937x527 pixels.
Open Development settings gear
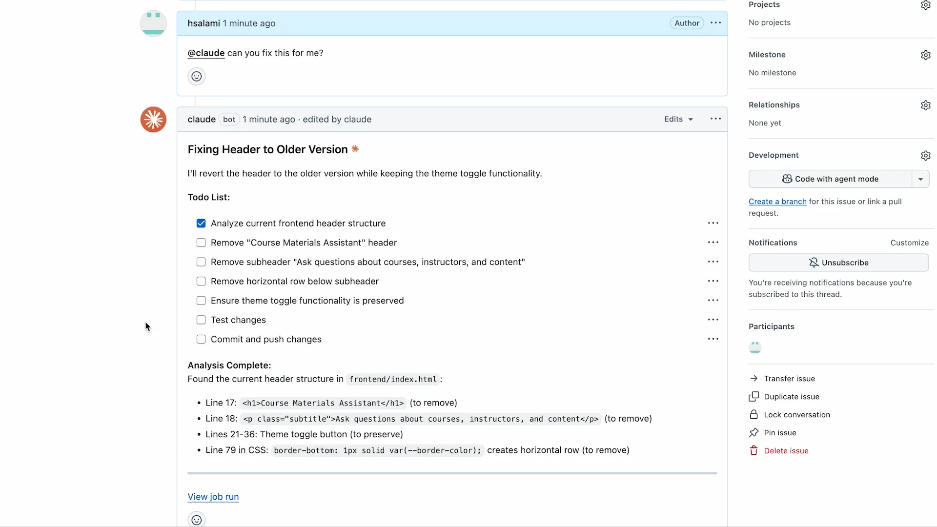(x=925, y=156)
